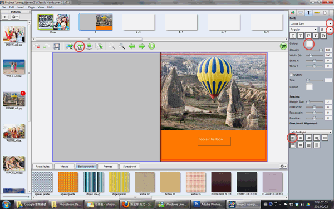334x209 pixels.
Task: Expand the Left-To-Right direction dropdown
Action: (311, 132)
